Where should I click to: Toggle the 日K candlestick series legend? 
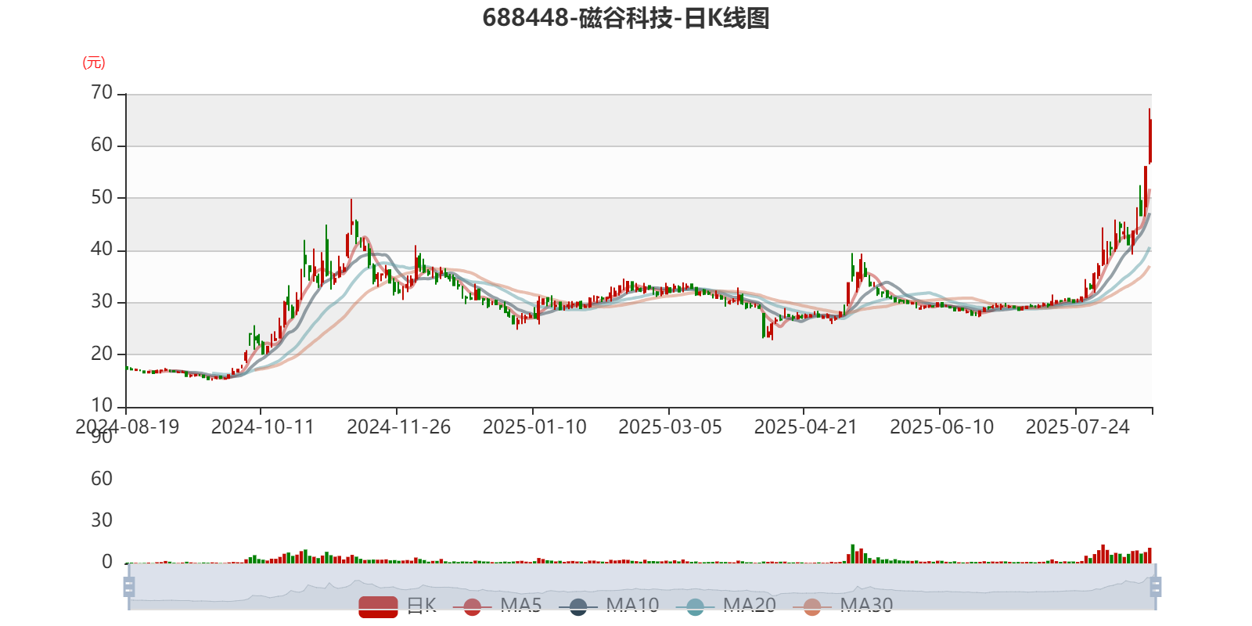pyautogui.click(x=398, y=606)
